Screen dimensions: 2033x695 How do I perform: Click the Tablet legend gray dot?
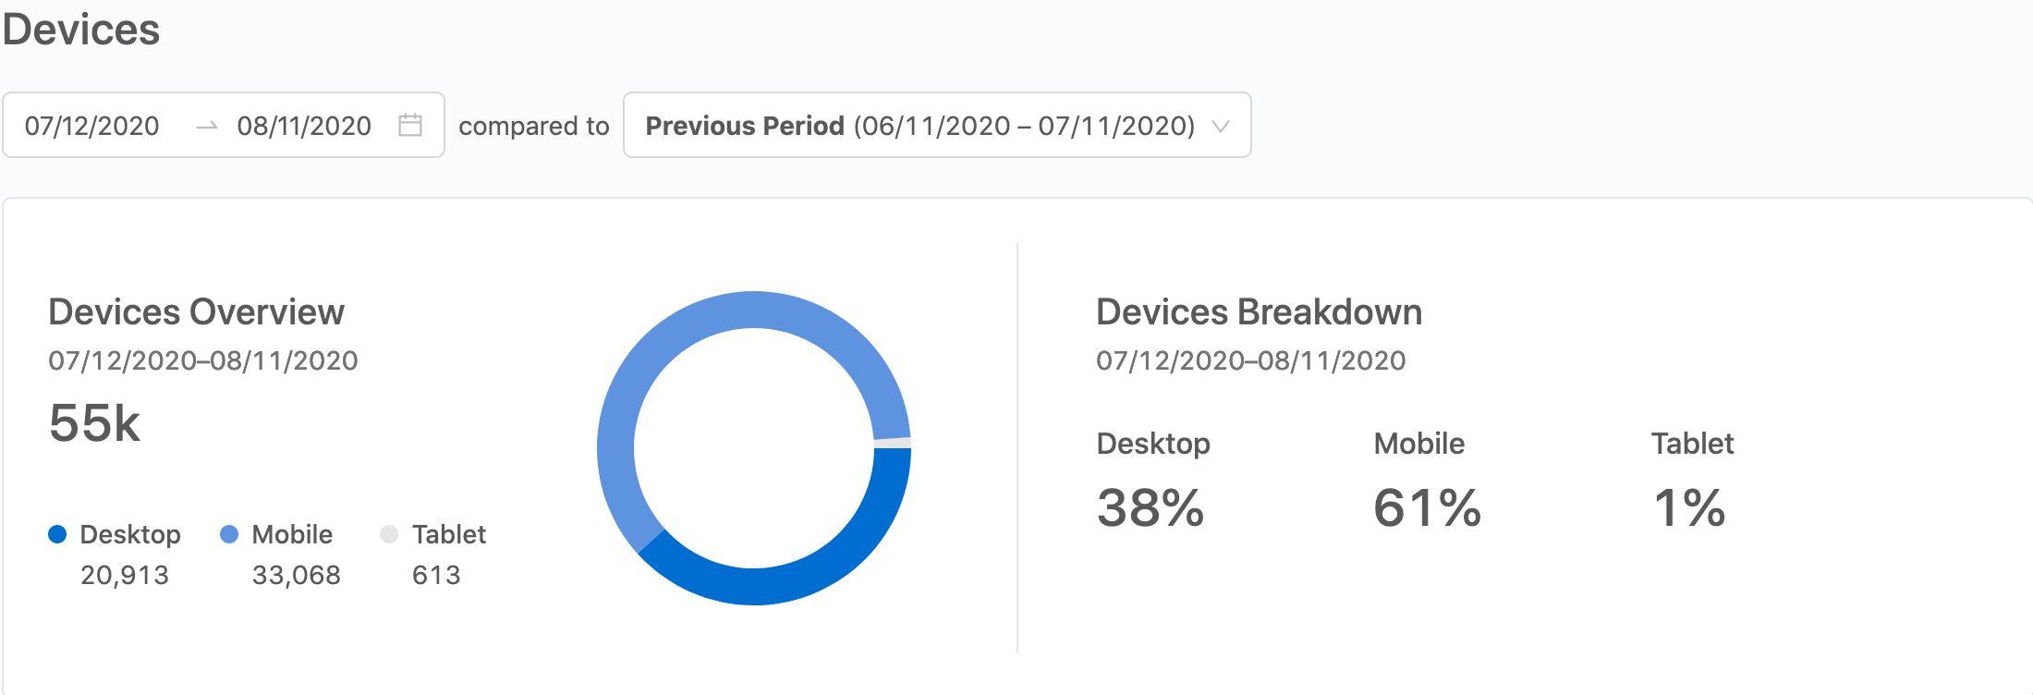pos(389,534)
